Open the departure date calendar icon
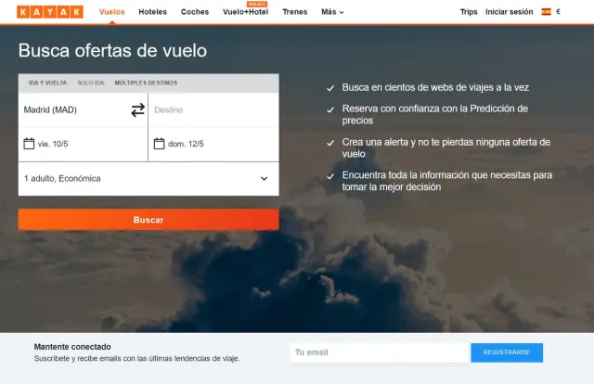Screen dimensions: 594x384 click(x=29, y=144)
